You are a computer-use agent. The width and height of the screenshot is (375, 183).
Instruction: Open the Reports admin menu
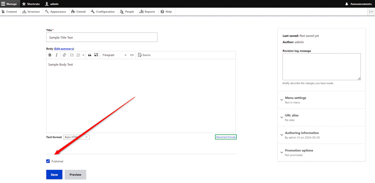click(x=147, y=12)
